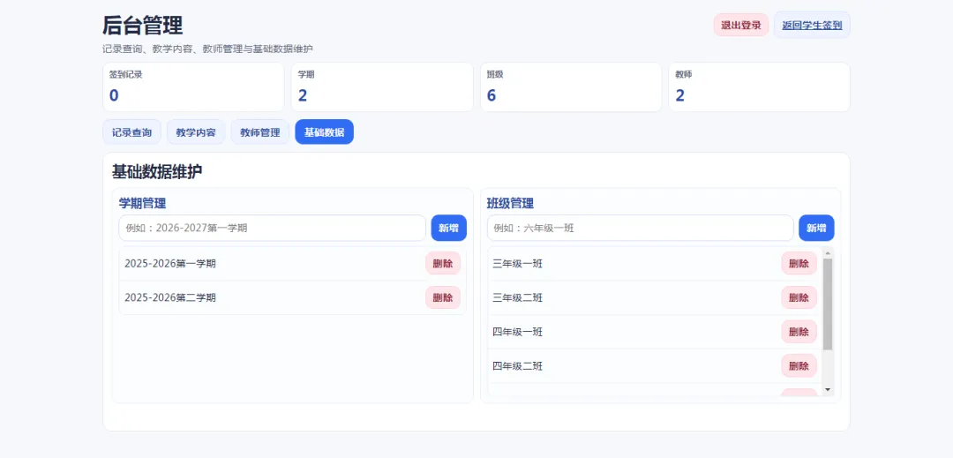Switch to the 记录查询 tab

pos(131,131)
